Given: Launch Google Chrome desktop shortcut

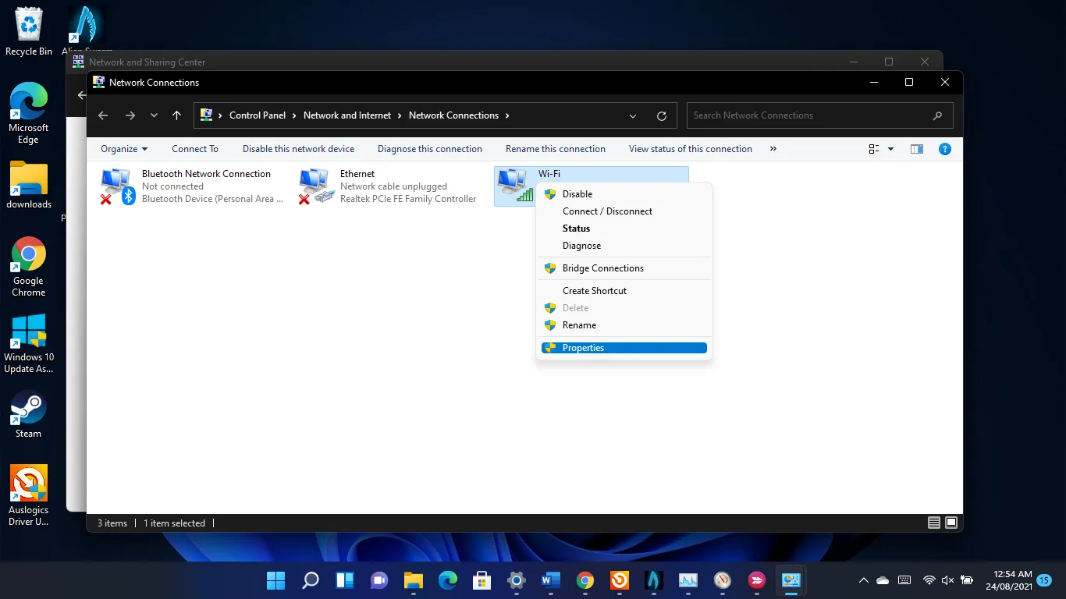Looking at the screenshot, I should click(29, 267).
